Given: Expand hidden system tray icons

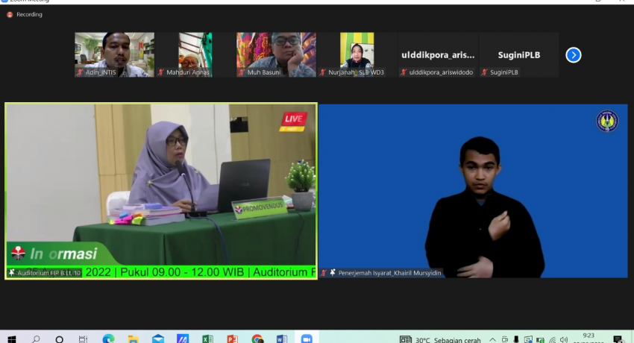Looking at the screenshot, I should [492, 340].
